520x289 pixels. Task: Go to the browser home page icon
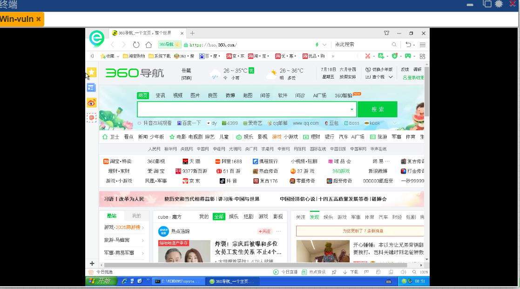tap(149, 45)
